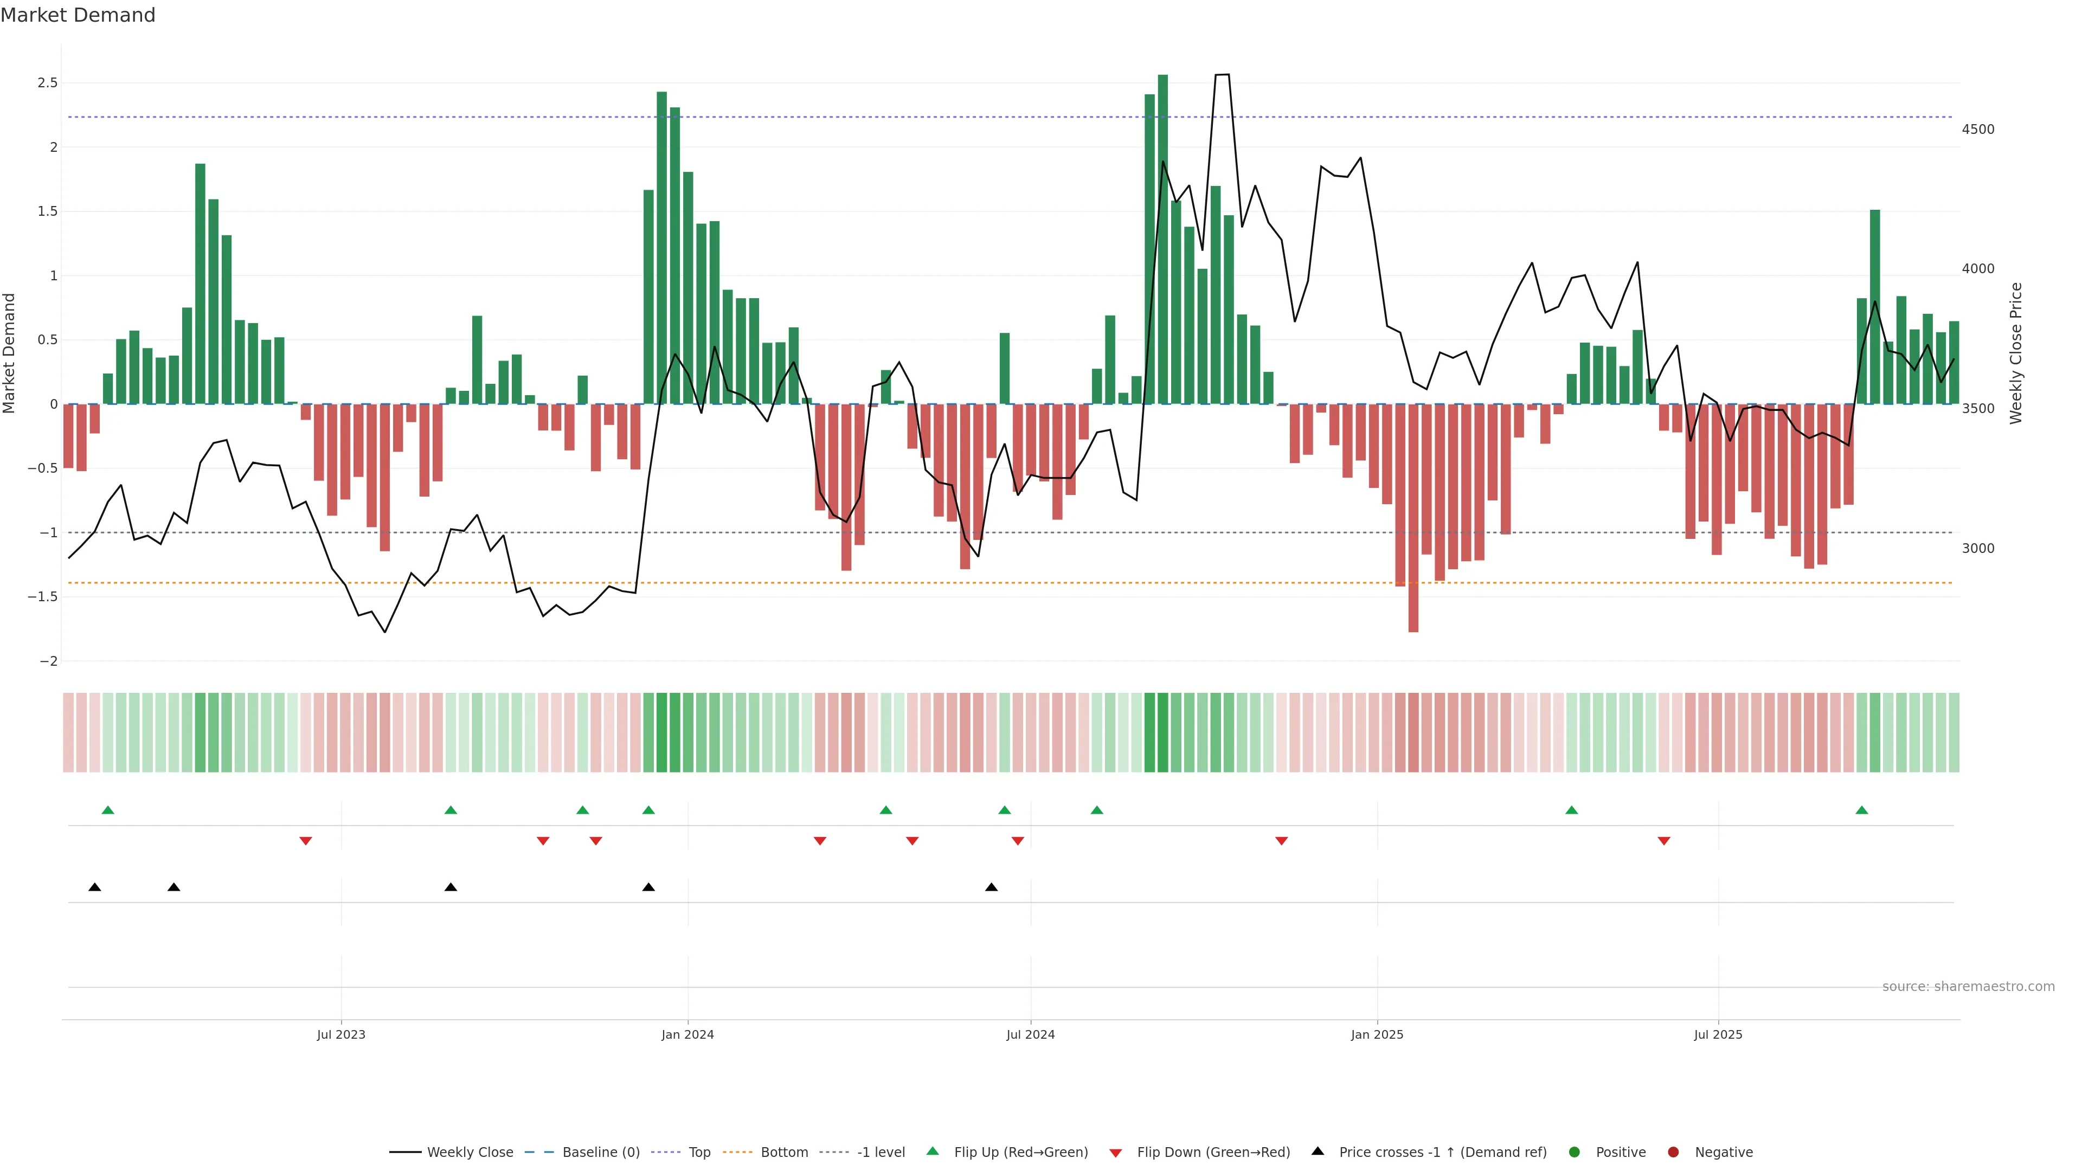This screenshot has width=2082, height=1171.
Task: Click the leftmost green flip-up triangle marker
Action: pos(108,810)
